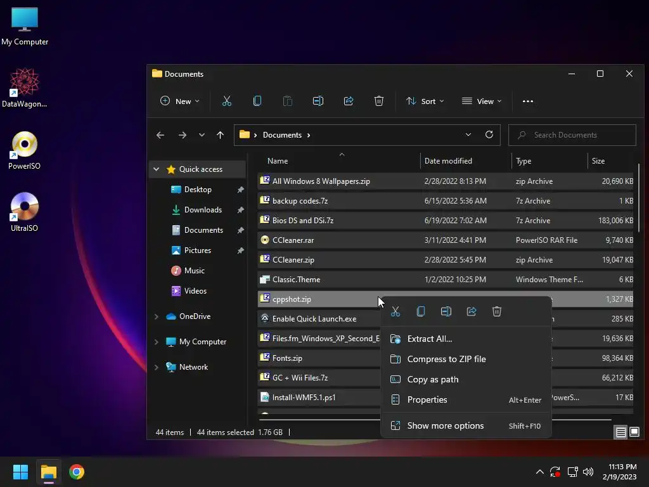This screenshot has height=487, width=649.
Task: Click the Share icon in Explorer toolbar
Action: (349, 101)
